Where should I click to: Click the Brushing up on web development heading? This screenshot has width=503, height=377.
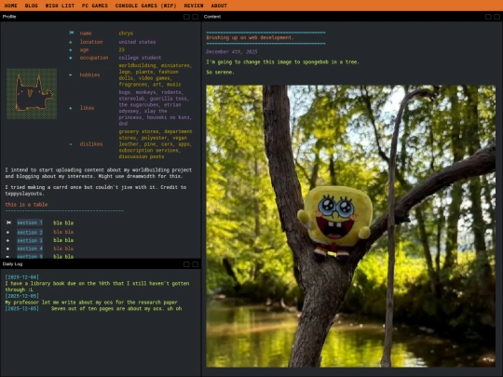tap(250, 37)
